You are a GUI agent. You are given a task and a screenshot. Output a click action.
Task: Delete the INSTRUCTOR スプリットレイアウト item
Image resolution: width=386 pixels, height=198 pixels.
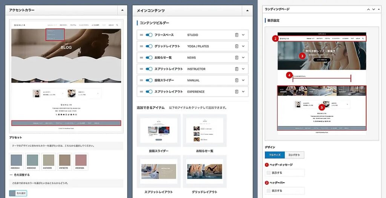click(237, 69)
